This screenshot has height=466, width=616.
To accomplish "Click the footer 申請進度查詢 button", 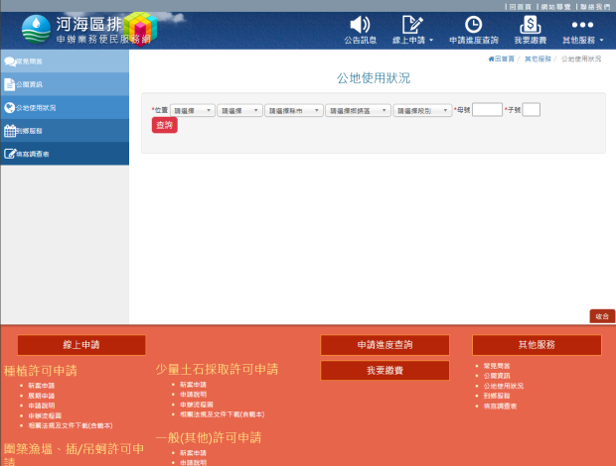I will point(385,345).
